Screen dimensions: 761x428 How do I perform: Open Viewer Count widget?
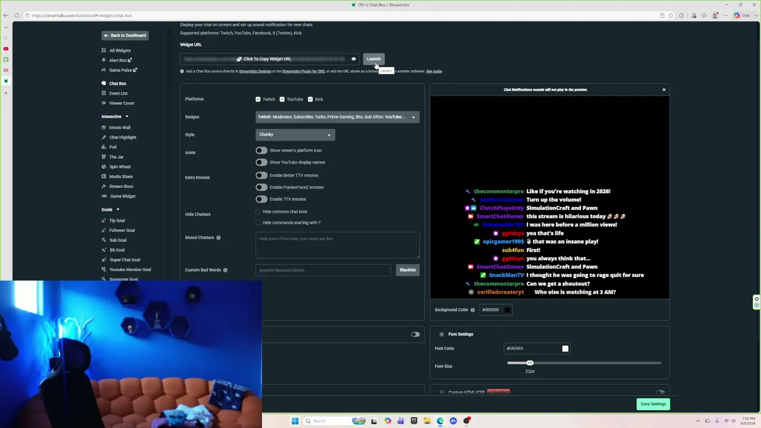click(121, 103)
